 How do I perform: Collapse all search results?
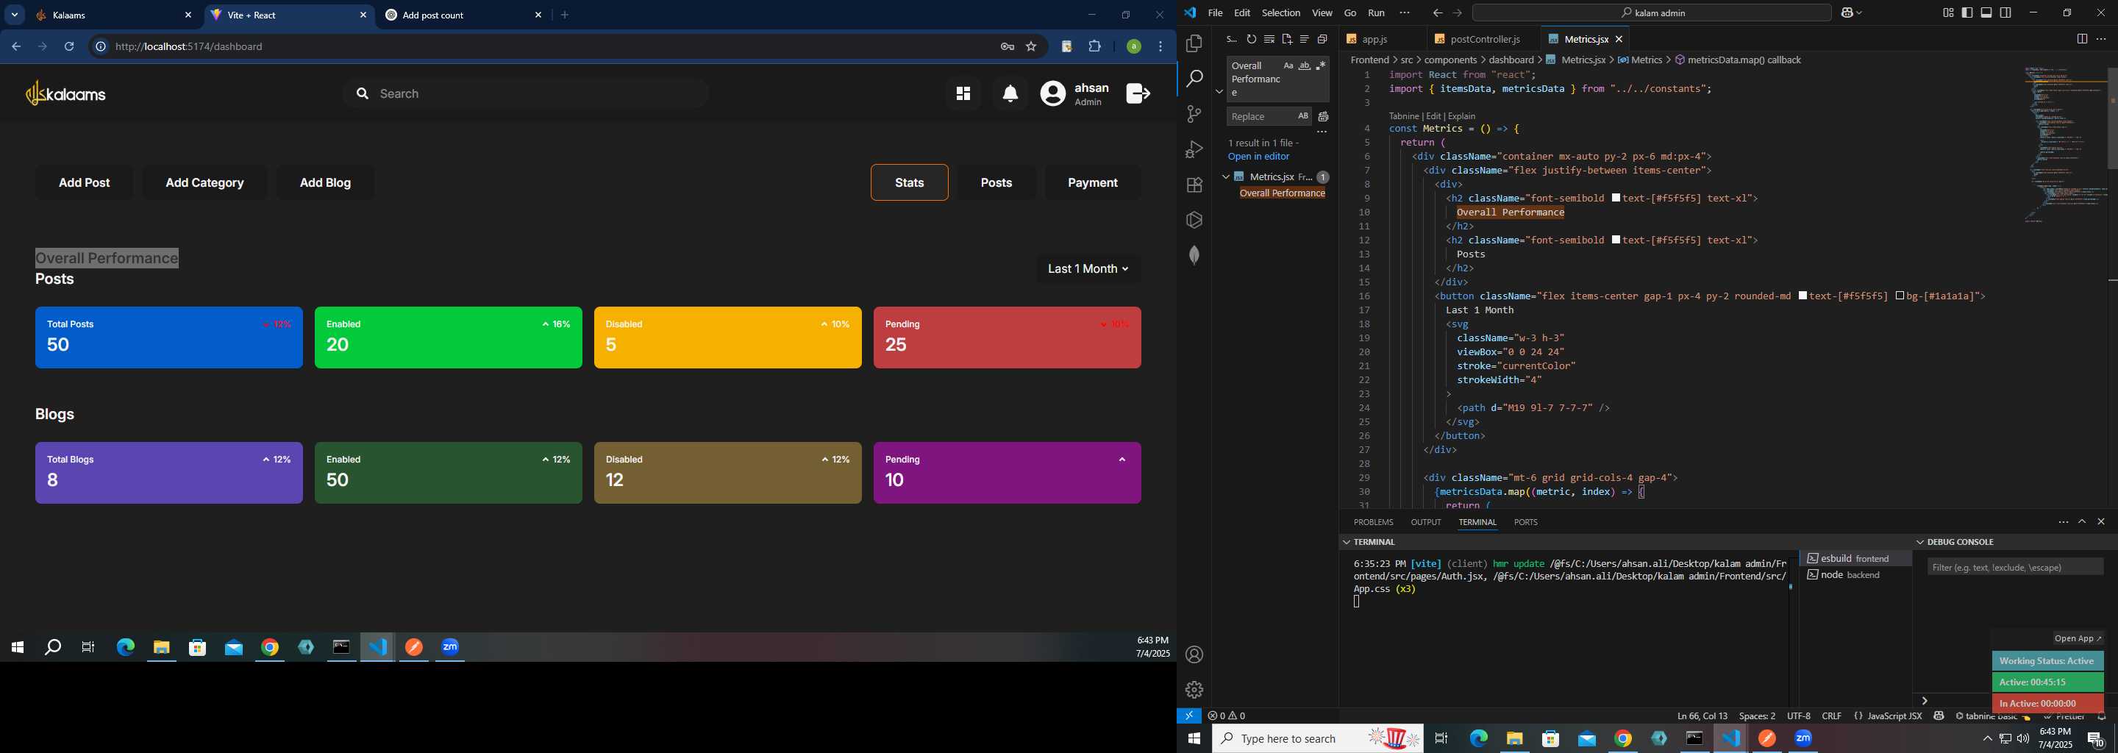[1322, 40]
